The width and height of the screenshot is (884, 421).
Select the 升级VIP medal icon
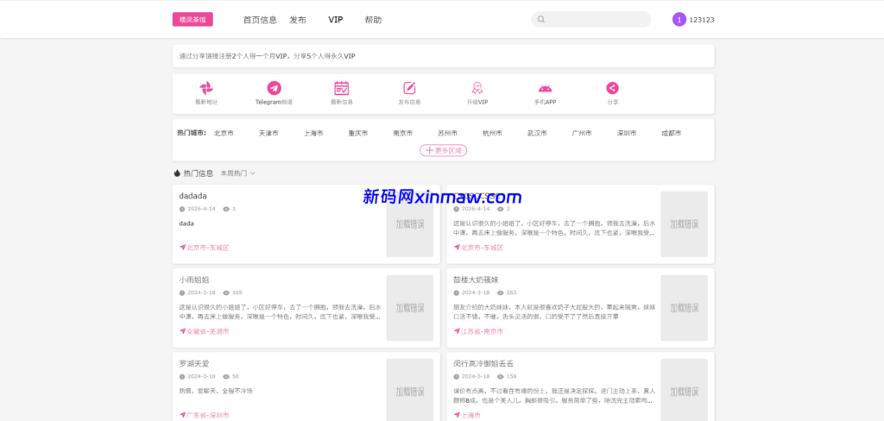point(477,88)
